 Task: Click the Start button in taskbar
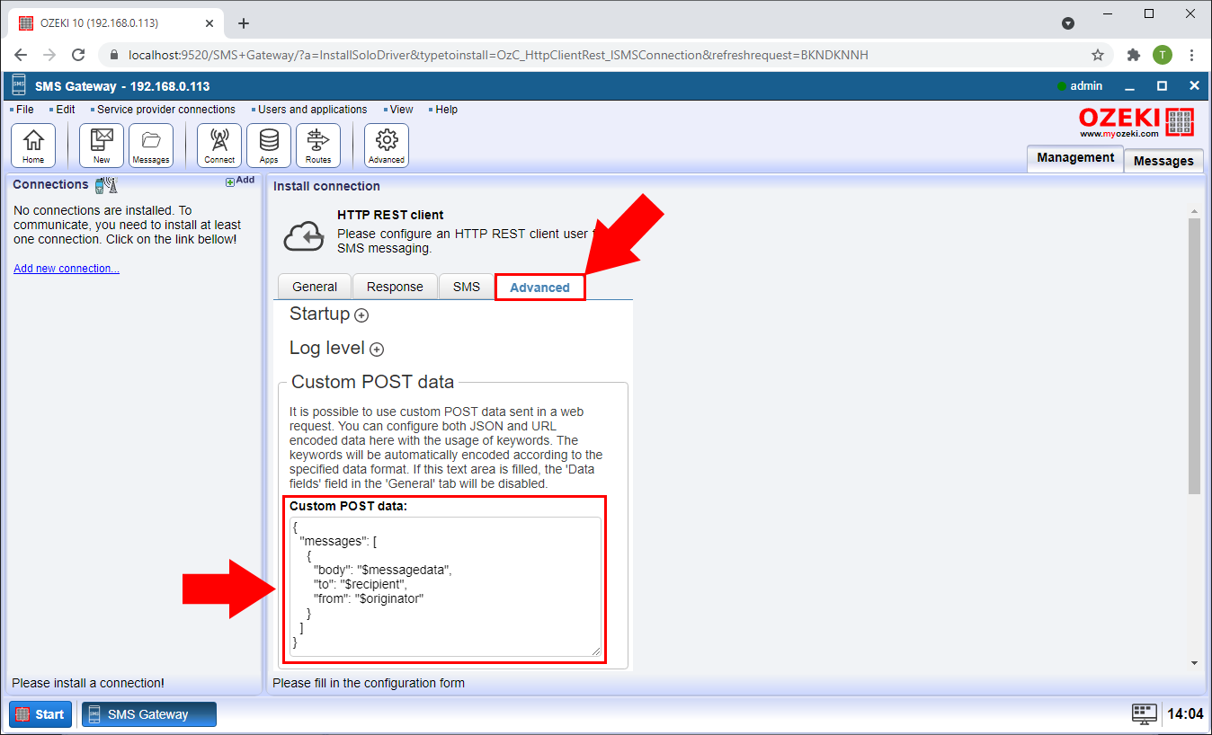click(x=40, y=714)
